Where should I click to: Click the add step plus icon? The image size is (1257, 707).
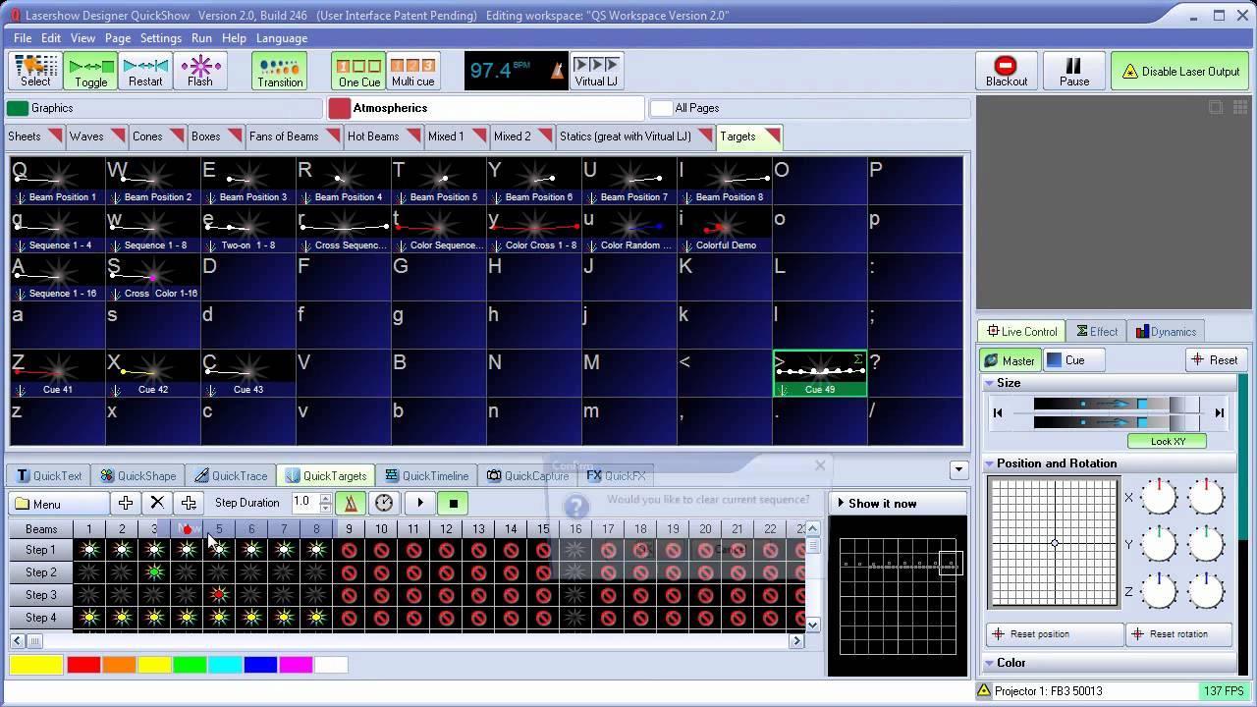coord(125,503)
